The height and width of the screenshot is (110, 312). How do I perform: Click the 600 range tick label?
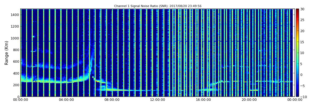(x=16, y=61)
